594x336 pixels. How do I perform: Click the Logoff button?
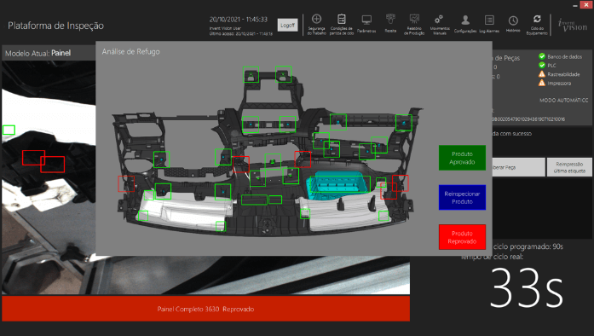[287, 25]
